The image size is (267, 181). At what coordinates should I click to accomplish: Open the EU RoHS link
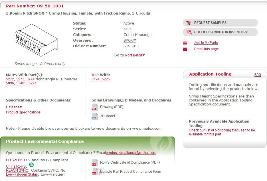tap(13, 160)
